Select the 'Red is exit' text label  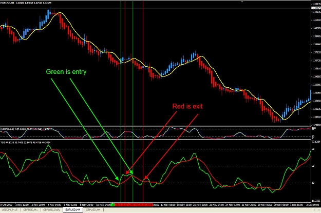[187, 106]
